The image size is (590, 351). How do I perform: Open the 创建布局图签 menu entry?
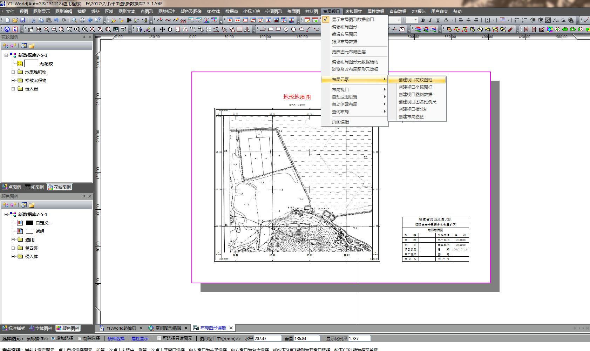417,117
